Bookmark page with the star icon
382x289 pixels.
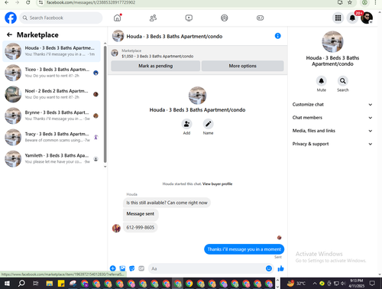[350, 2]
